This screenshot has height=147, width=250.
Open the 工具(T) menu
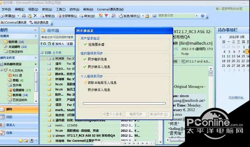pos(61,9)
